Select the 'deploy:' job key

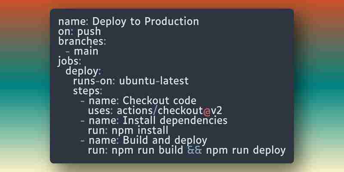click(83, 71)
